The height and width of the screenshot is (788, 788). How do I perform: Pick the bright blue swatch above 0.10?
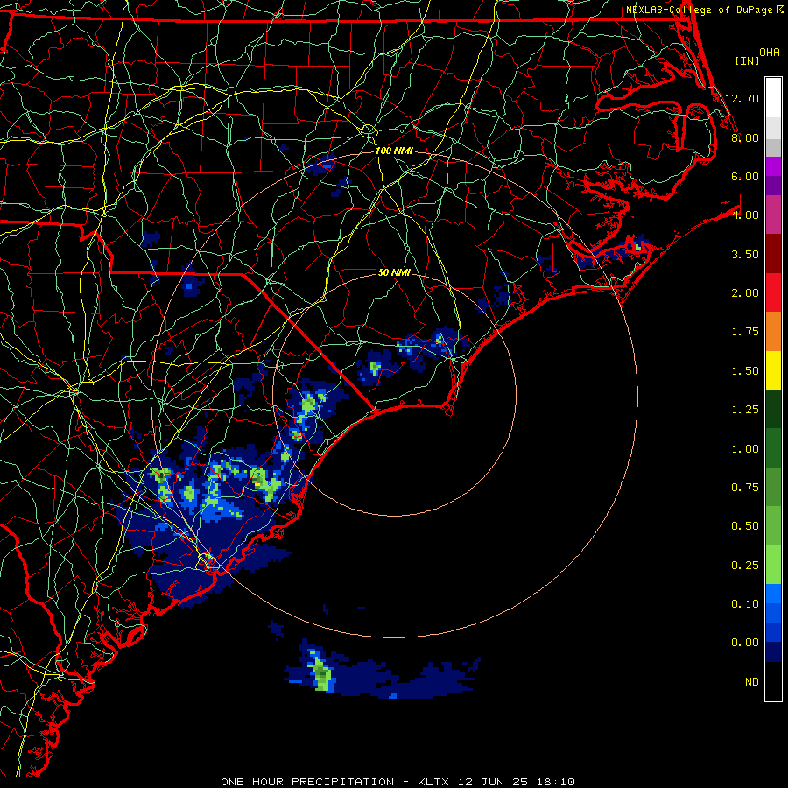point(773,594)
